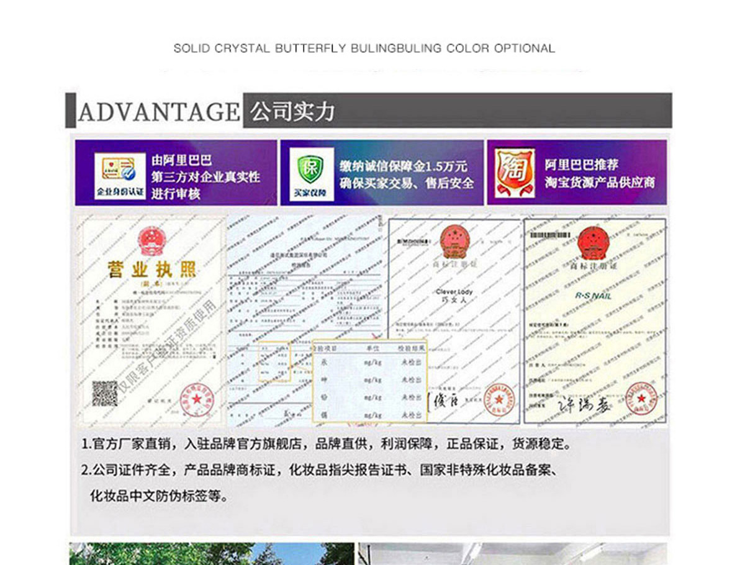Click the QR code on the business license
This screenshot has height=565, width=745.
(105, 394)
